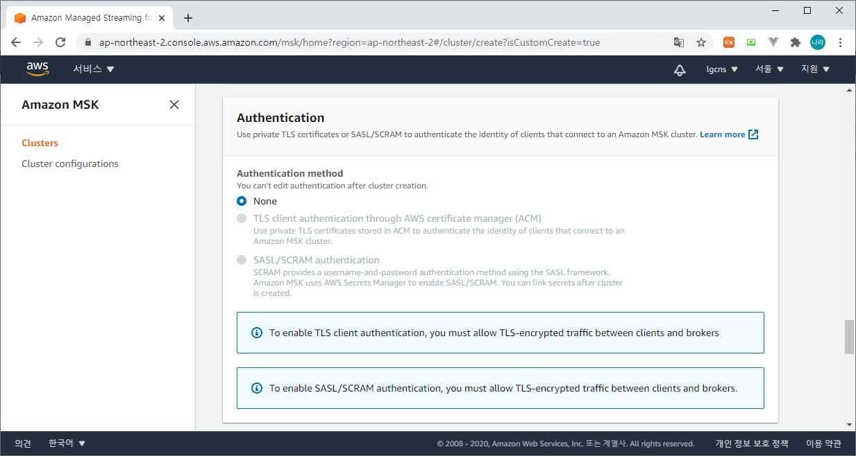
Task: Select SASL/SCRAM authentication radio button
Action: click(242, 260)
